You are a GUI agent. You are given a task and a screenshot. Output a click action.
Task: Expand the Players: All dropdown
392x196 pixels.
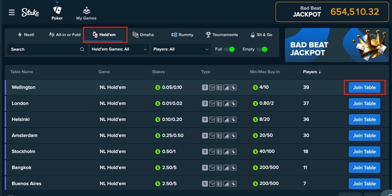coord(181,49)
